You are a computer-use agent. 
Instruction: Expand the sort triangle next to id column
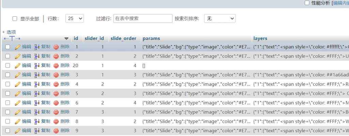pos(66,39)
